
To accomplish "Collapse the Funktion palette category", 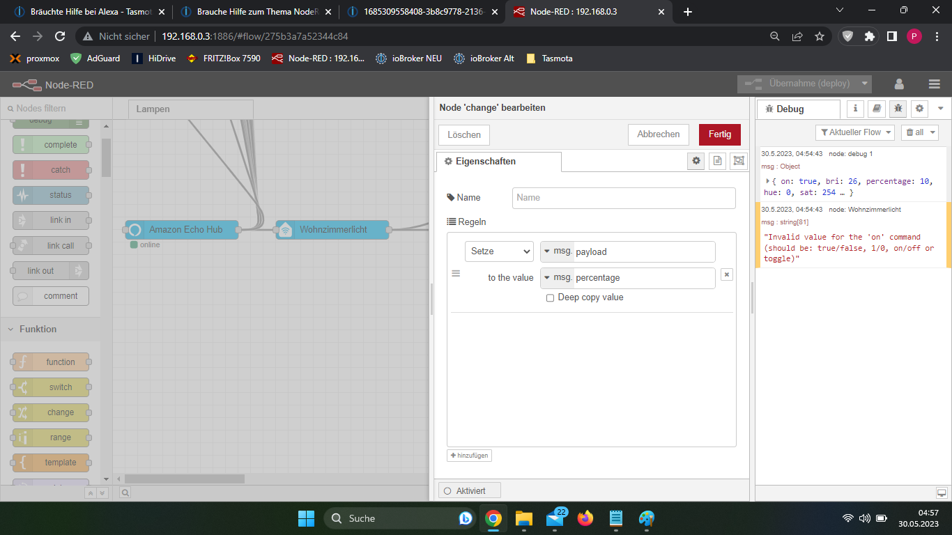I will pyautogui.click(x=38, y=329).
